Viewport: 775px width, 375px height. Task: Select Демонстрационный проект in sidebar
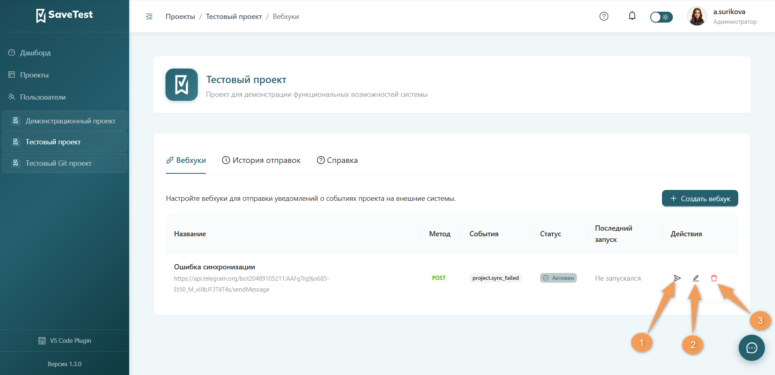pyautogui.click(x=65, y=121)
